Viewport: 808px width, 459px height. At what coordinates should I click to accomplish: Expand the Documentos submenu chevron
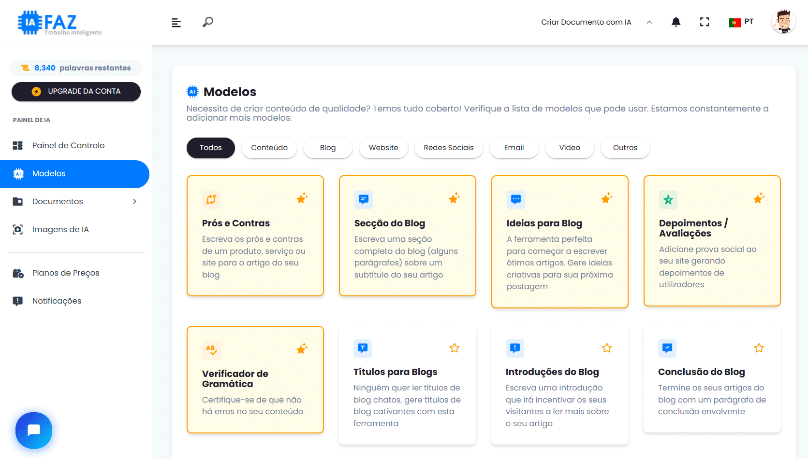coord(135,202)
